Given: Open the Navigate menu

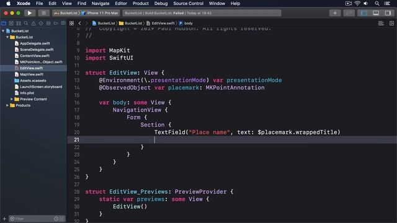Looking at the screenshot, I should pyautogui.click(x=100, y=4).
